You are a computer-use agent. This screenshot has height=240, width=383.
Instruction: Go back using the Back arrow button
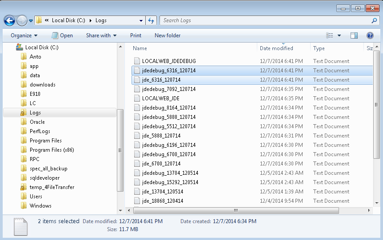[x=9, y=21]
